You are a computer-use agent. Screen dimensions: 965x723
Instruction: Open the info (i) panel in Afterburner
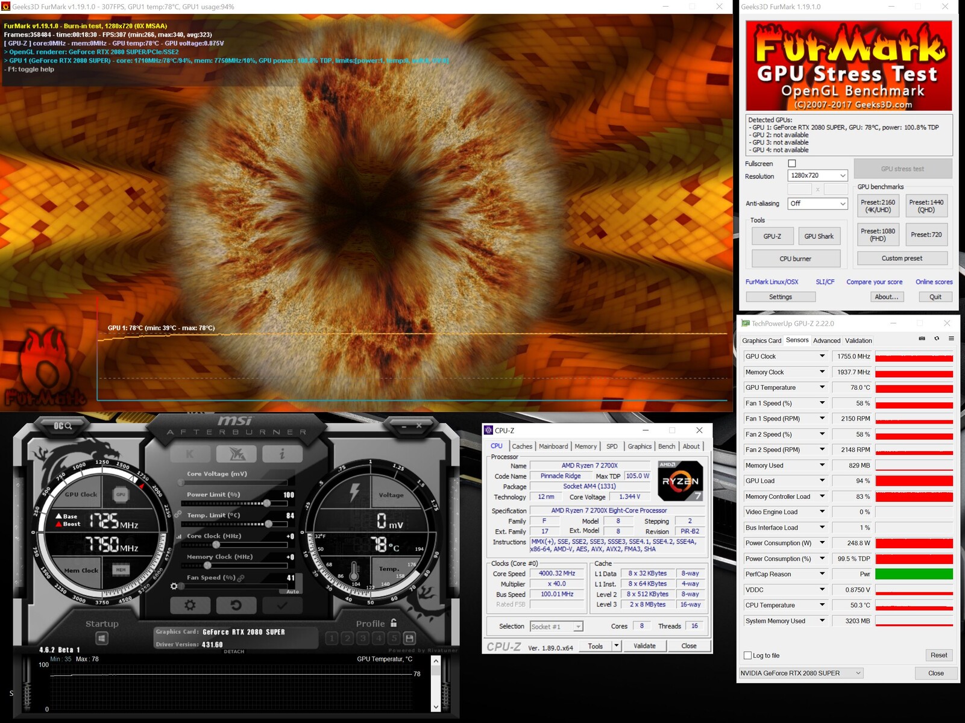[x=282, y=454]
